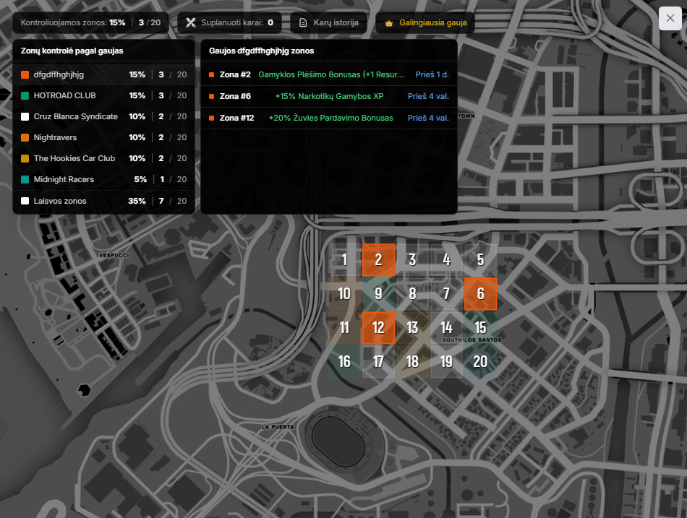The width and height of the screenshot is (687, 518).
Task: Select map zone tile 3
Action: tap(412, 259)
